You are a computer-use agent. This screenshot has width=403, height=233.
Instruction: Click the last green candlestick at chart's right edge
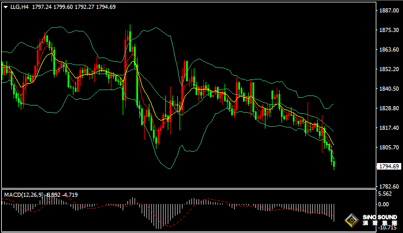[x=334, y=164]
